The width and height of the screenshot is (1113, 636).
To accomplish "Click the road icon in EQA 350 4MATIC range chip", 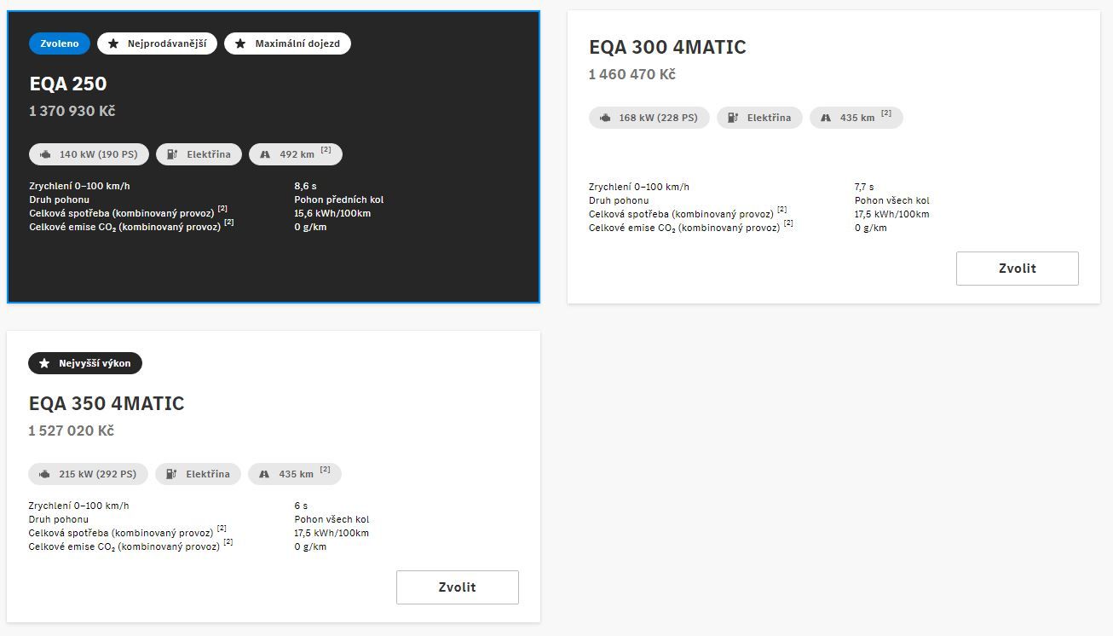I will (x=264, y=474).
